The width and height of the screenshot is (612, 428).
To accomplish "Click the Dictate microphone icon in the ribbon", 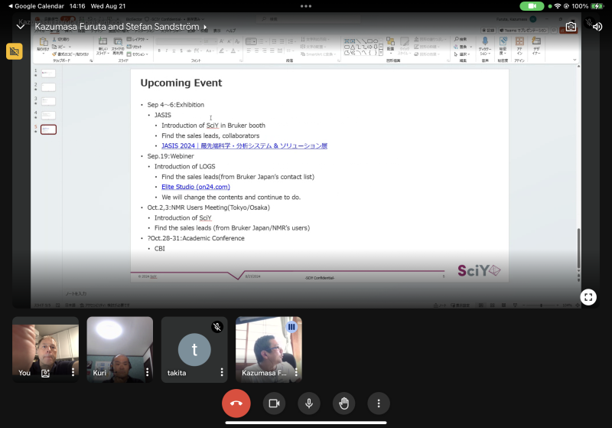I will 485,41.
